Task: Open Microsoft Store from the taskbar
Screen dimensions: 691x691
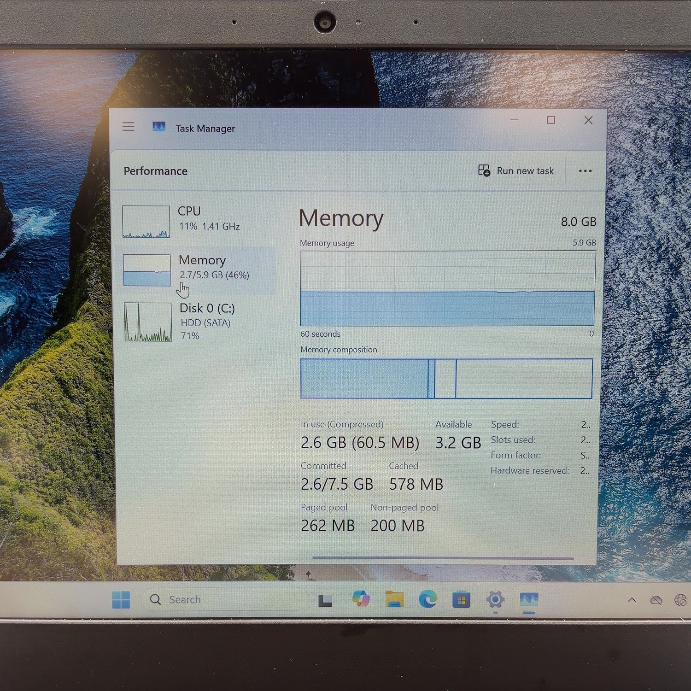Action: (461, 600)
